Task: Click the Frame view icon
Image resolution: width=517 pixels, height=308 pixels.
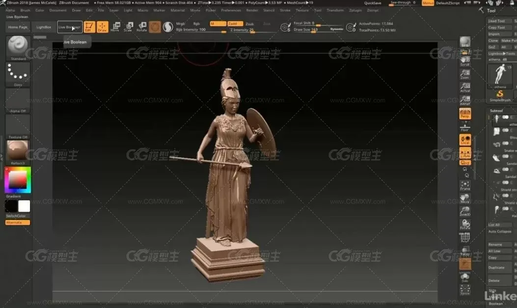Action: click(x=465, y=185)
